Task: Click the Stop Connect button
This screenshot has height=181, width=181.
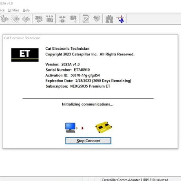Action: click(88, 141)
